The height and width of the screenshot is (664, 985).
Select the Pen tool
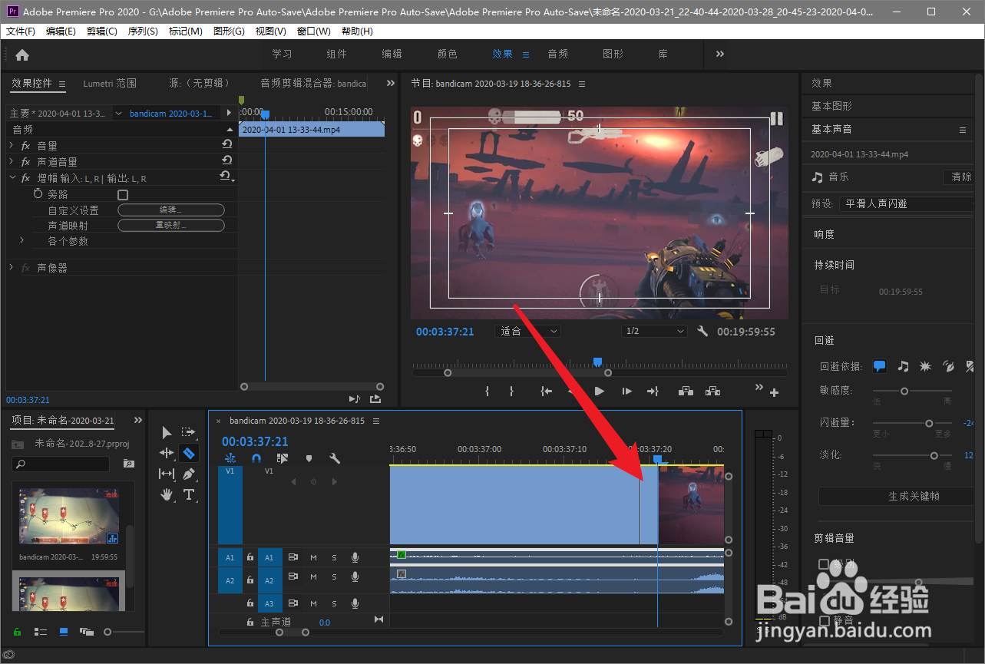click(x=188, y=474)
